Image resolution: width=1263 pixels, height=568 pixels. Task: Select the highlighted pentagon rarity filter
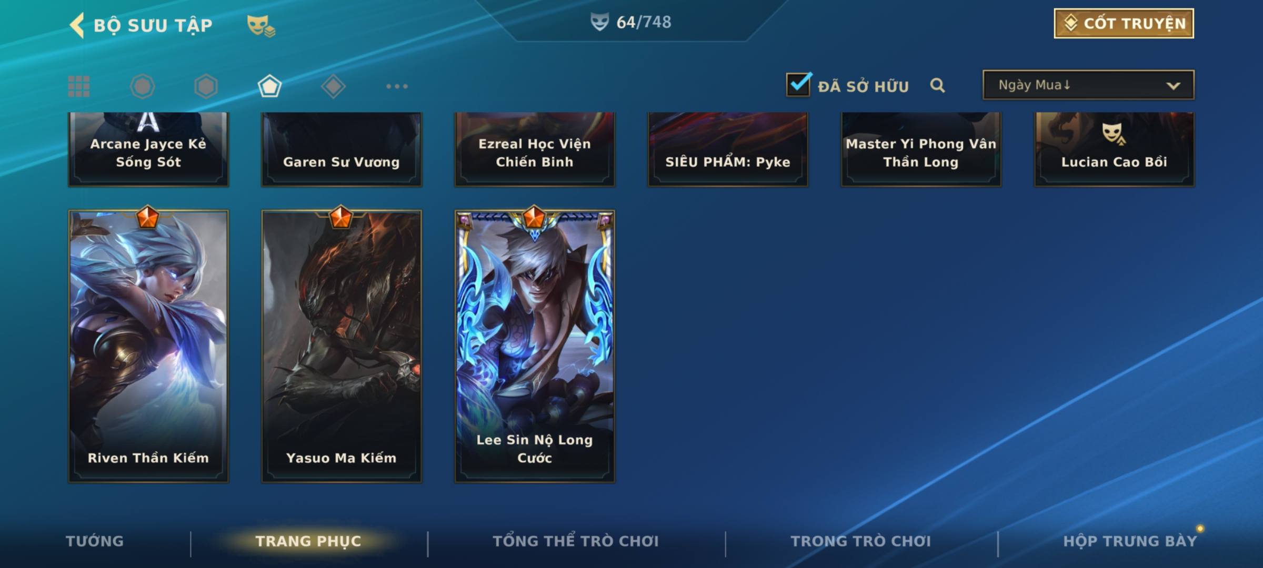tap(269, 86)
